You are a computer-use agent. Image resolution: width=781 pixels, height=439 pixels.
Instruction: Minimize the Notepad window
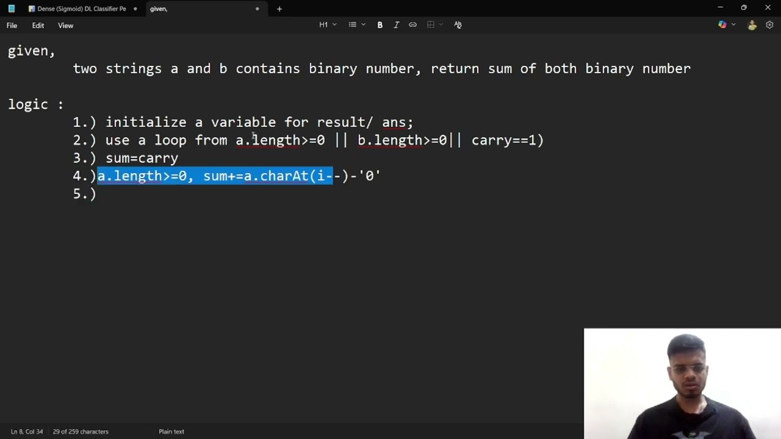point(720,8)
